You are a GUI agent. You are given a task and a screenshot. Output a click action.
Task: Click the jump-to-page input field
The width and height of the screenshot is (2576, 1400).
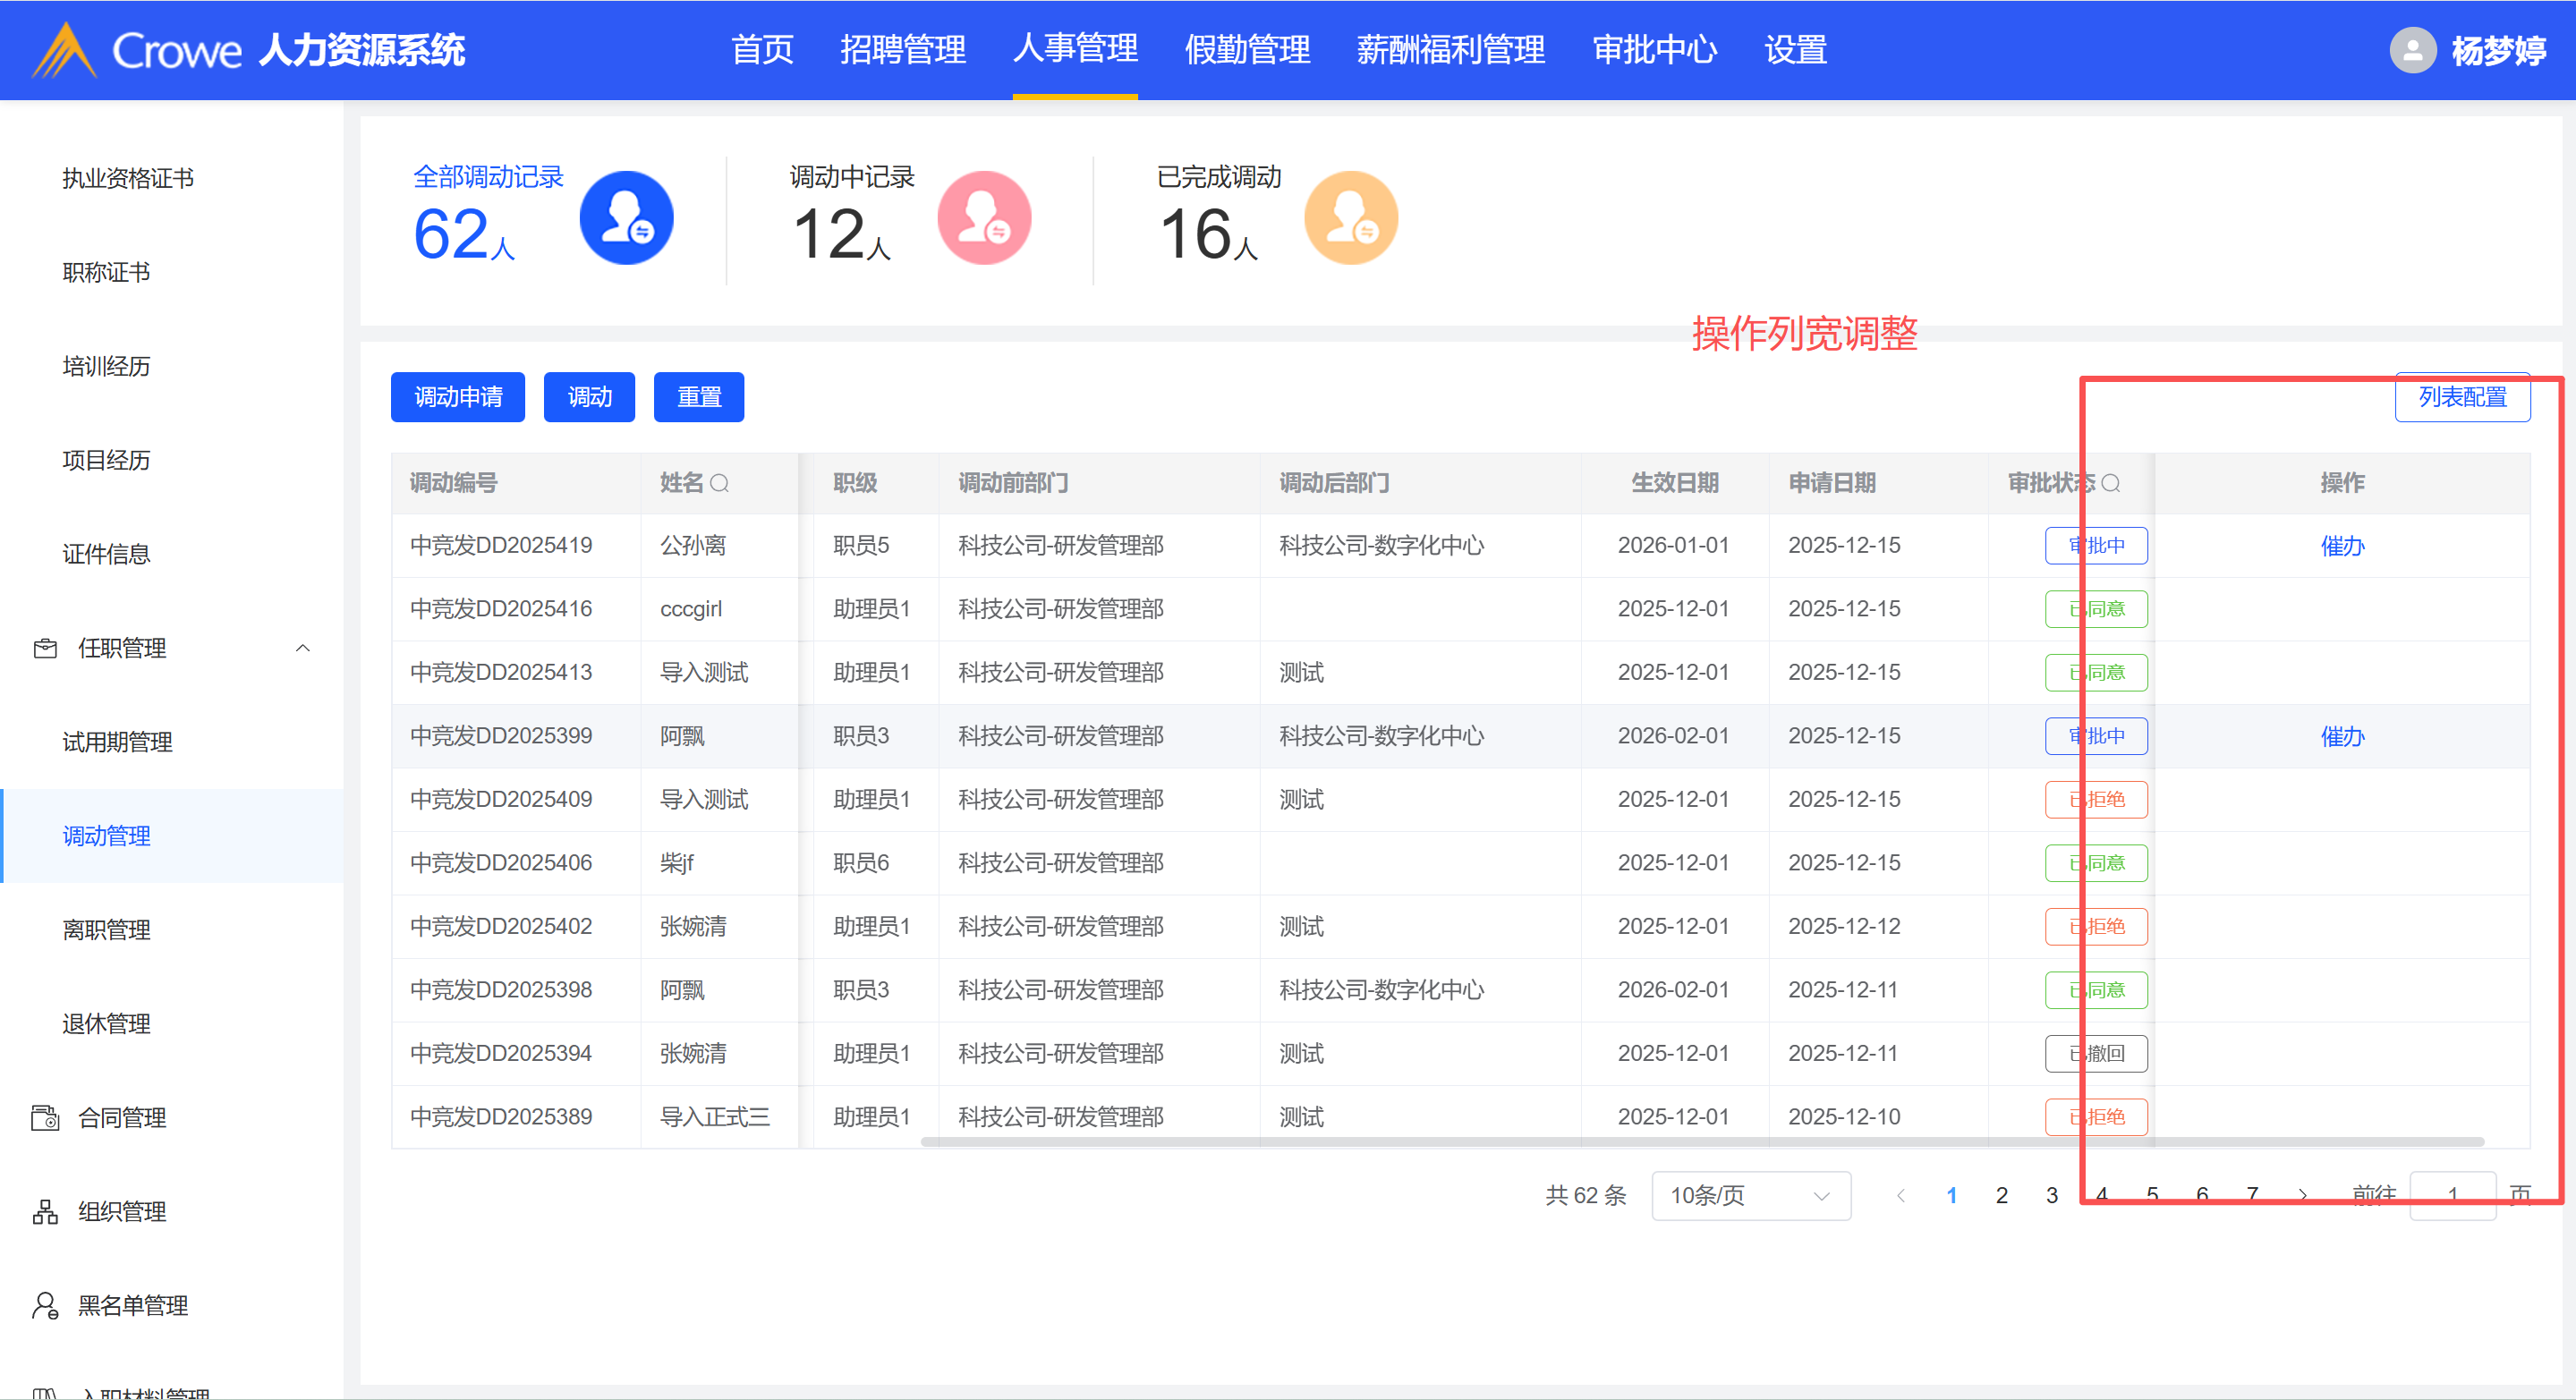click(x=2452, y=1196)
